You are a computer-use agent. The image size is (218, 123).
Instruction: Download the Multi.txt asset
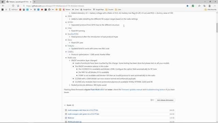tap(71, 118)
